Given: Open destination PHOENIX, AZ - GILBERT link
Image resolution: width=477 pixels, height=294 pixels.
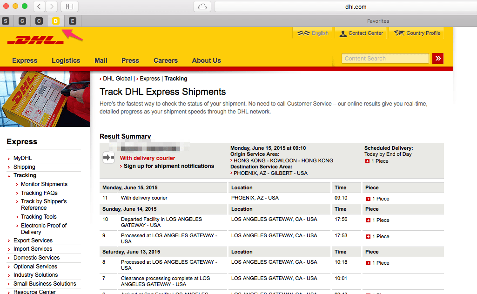Looking at the screenshot, I should point(270,173).
